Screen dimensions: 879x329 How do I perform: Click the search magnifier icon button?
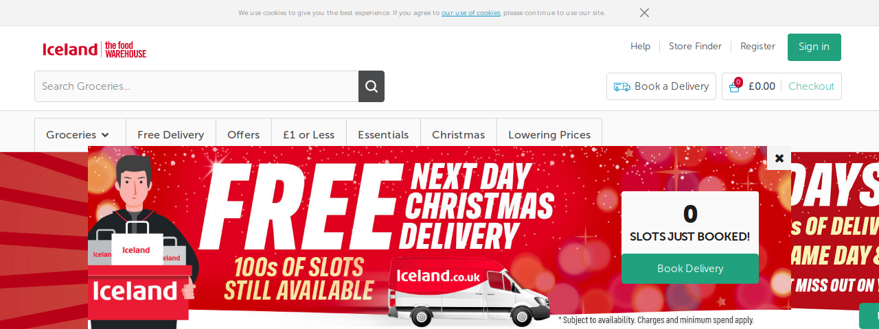point(372,86)
